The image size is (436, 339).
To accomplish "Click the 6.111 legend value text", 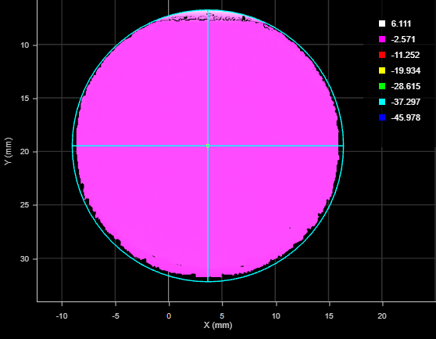I will click(401, 23).
